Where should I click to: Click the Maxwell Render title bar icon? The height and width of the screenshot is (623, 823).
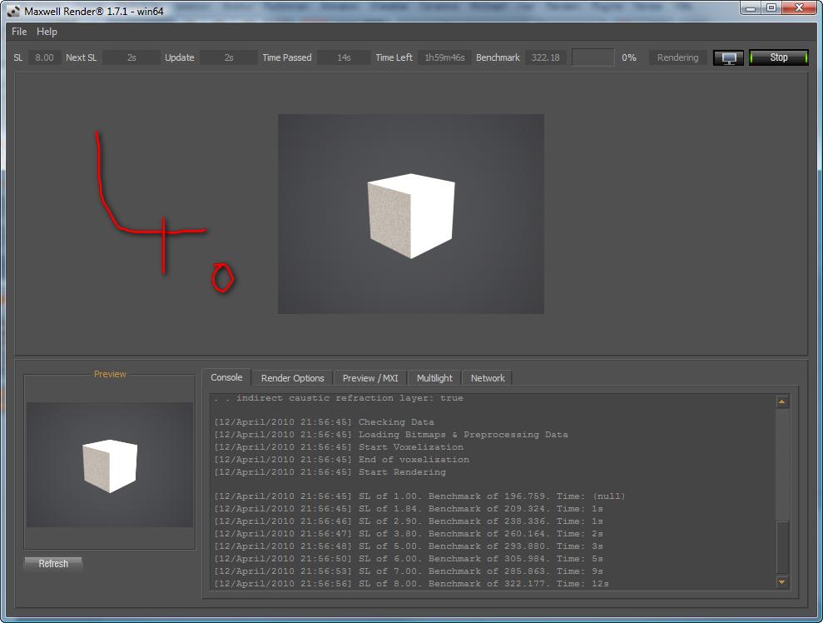pos(13,11)
